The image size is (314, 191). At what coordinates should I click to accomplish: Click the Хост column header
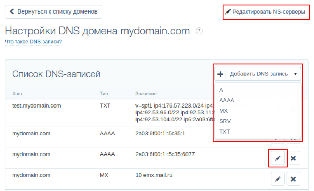[17, 94]
